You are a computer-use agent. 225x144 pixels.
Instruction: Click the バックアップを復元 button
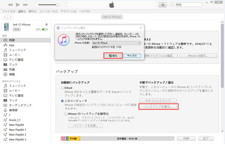click(x=158, y=106)
